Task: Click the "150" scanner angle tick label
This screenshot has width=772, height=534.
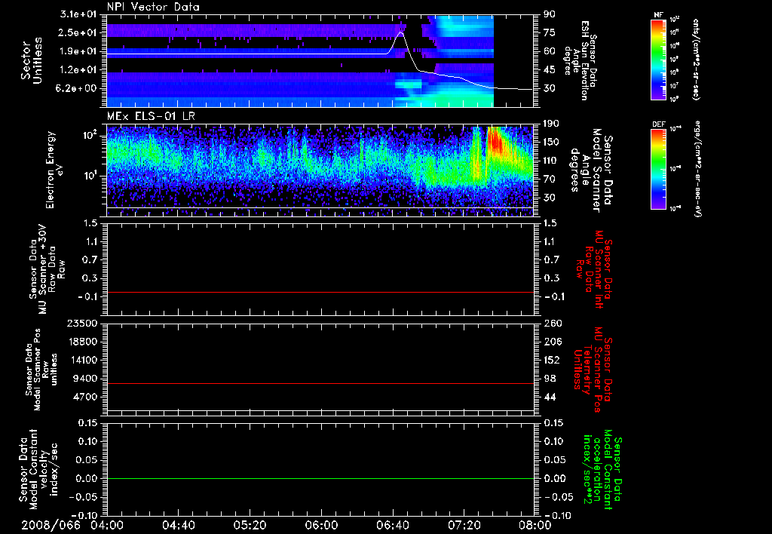Action: click(551, 142)
